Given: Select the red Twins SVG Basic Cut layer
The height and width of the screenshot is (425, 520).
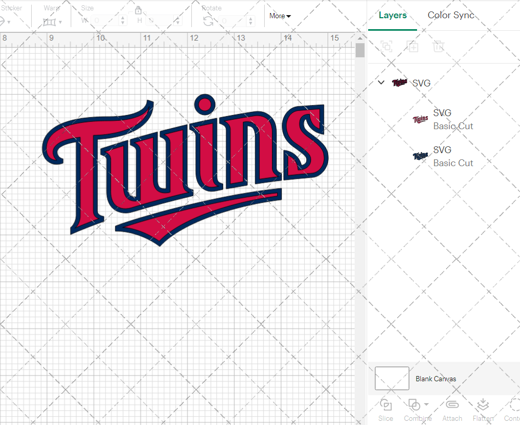Looking at the screenshot, I should (444, 119).
